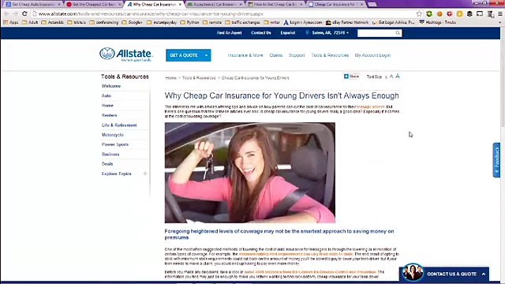
Task: Open the Apps bookmarks shortcut
Action: click(x=10, y=22)
